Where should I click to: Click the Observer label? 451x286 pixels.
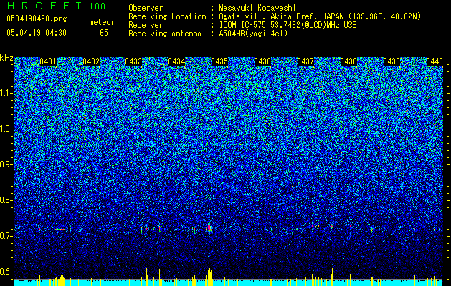pos(146,8)
